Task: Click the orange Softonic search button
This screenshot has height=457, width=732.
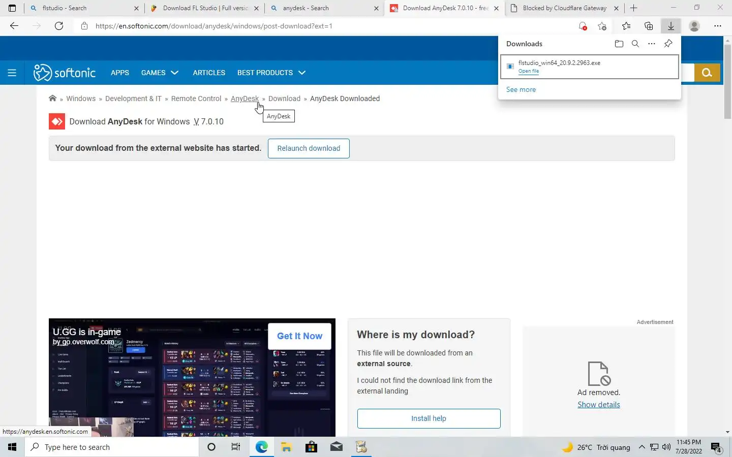Action: (x=707, y=73)
